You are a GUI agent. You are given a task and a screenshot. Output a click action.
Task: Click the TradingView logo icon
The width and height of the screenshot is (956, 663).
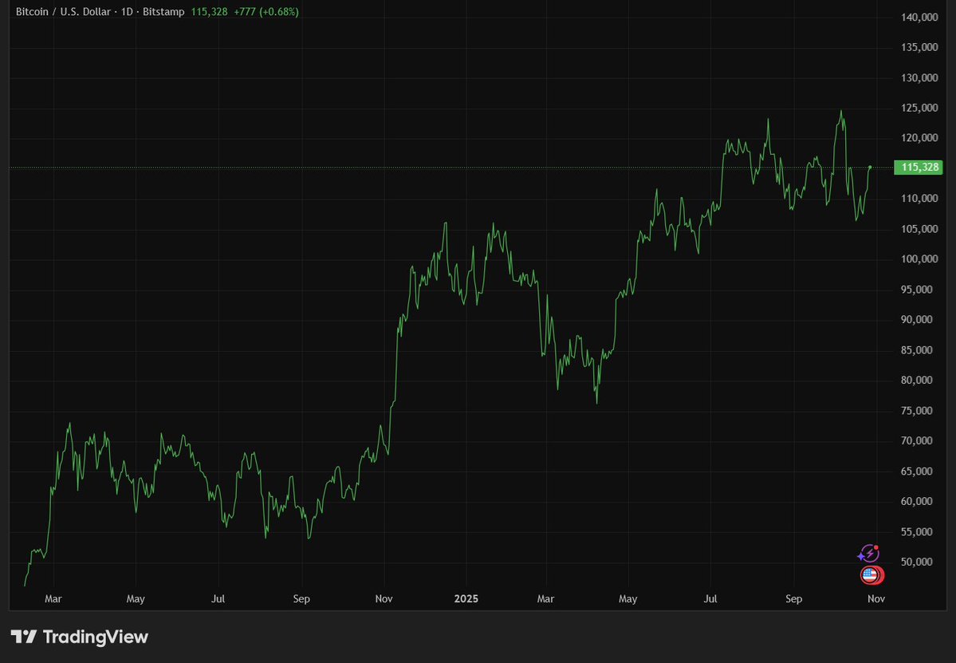click(24, 637)
